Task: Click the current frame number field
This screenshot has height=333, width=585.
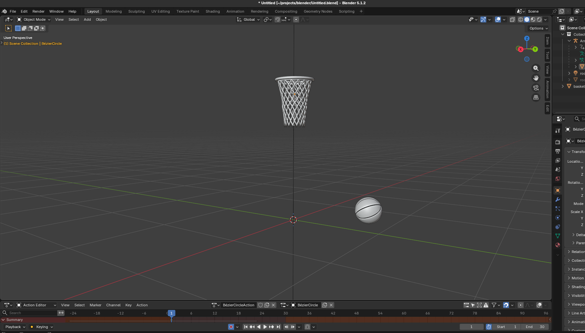Action: click(471, 327)
